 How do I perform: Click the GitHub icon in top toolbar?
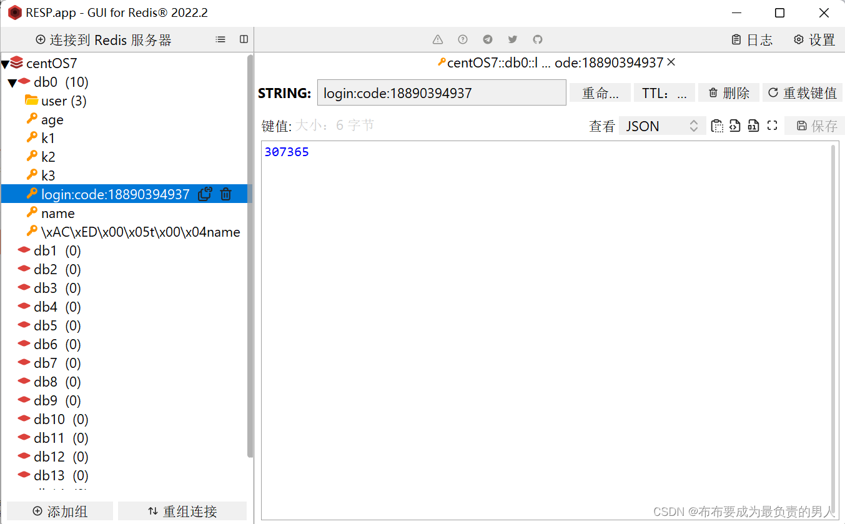coord(538,39)
